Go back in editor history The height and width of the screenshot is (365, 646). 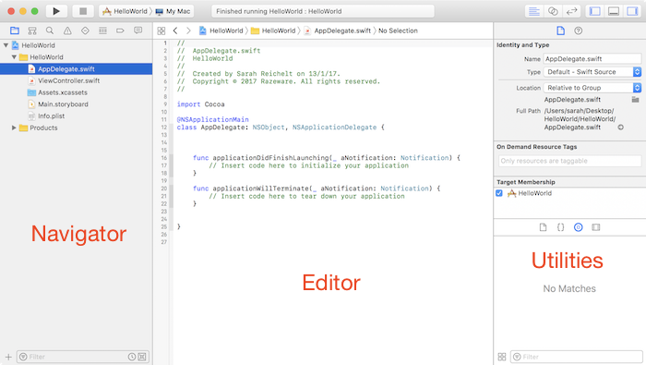[175, 30]
